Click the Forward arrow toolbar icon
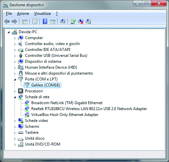This screenshot has width=169, height=162. (14, 21)
